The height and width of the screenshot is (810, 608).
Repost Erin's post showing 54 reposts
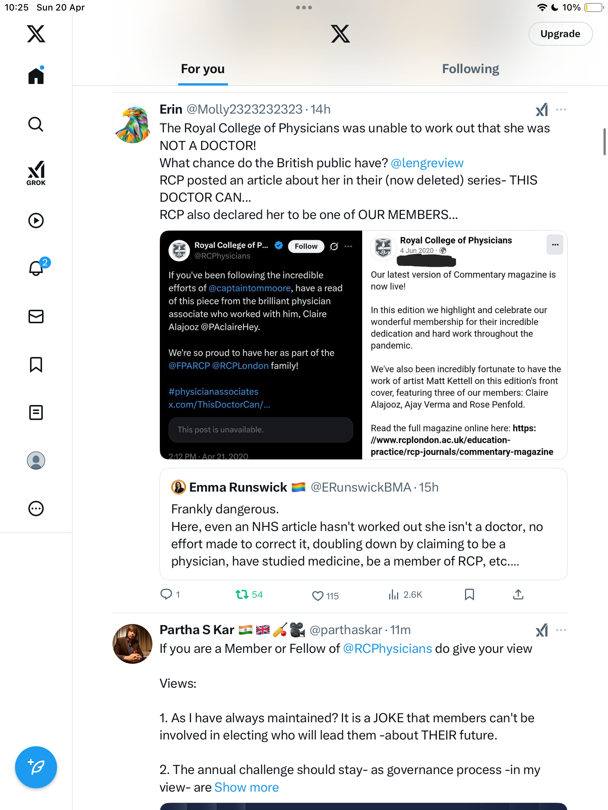pyautogui.click(x=249, y=594)
